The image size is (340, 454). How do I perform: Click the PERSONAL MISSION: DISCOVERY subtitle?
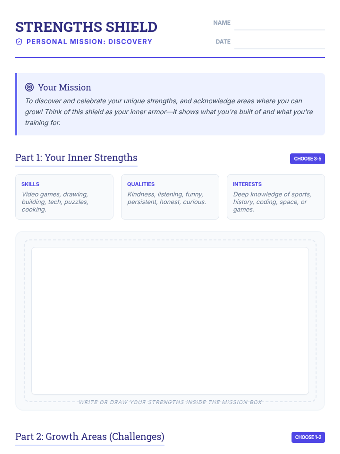coord(89,42)
